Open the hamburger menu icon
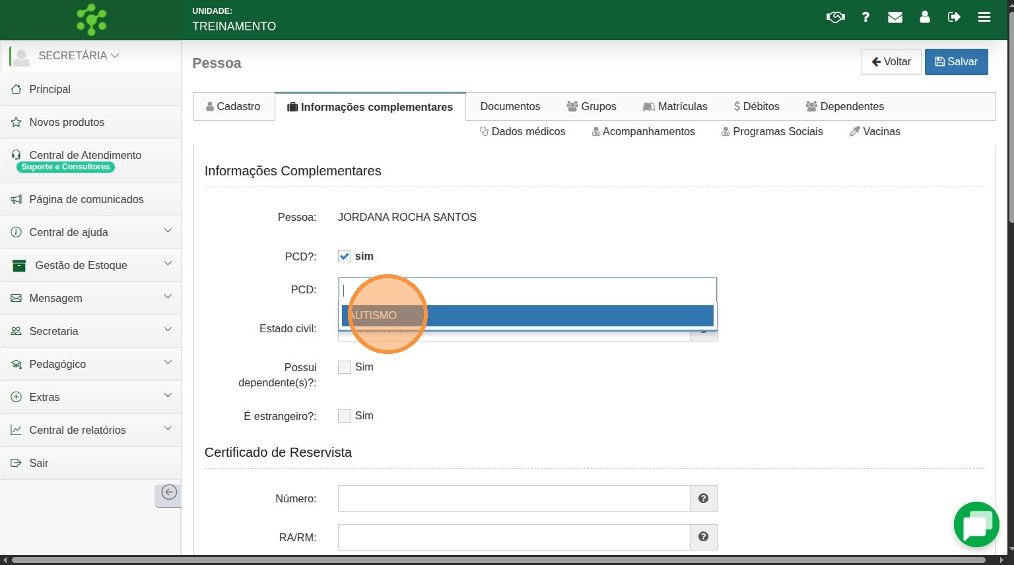This screenshot has height=565, width=1014. tap(984, 17)
